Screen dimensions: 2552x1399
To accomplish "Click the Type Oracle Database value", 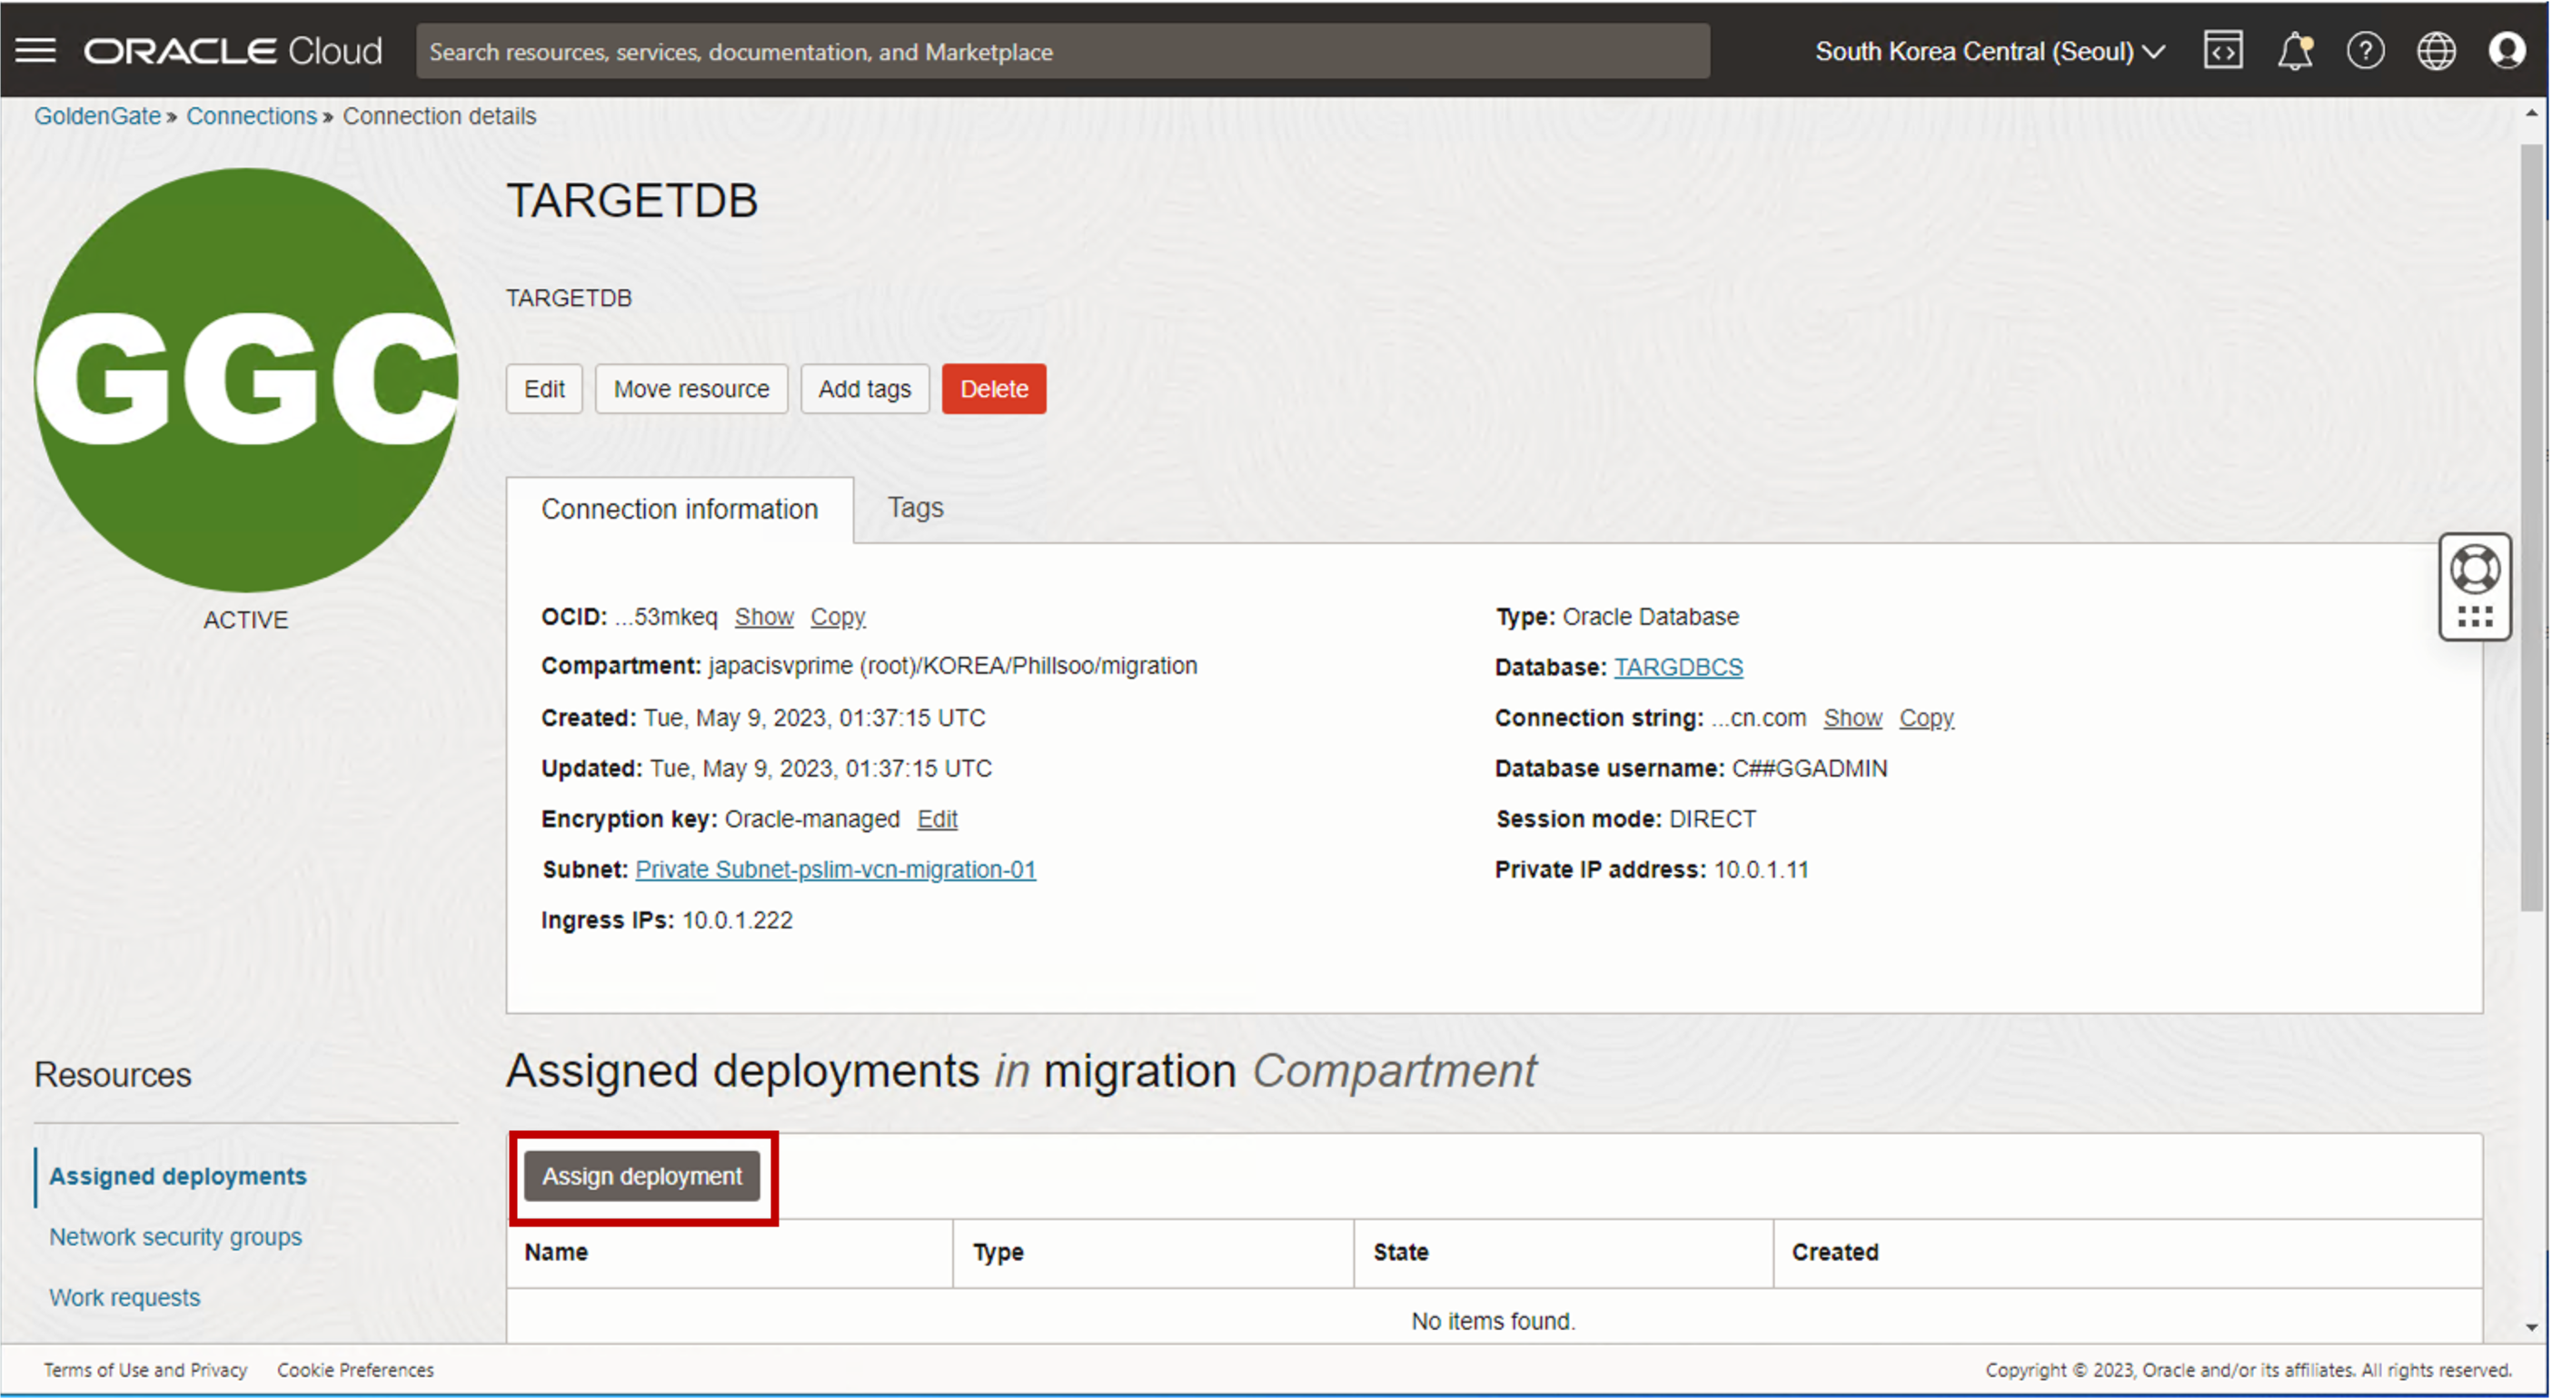I will click(1651, 616).
